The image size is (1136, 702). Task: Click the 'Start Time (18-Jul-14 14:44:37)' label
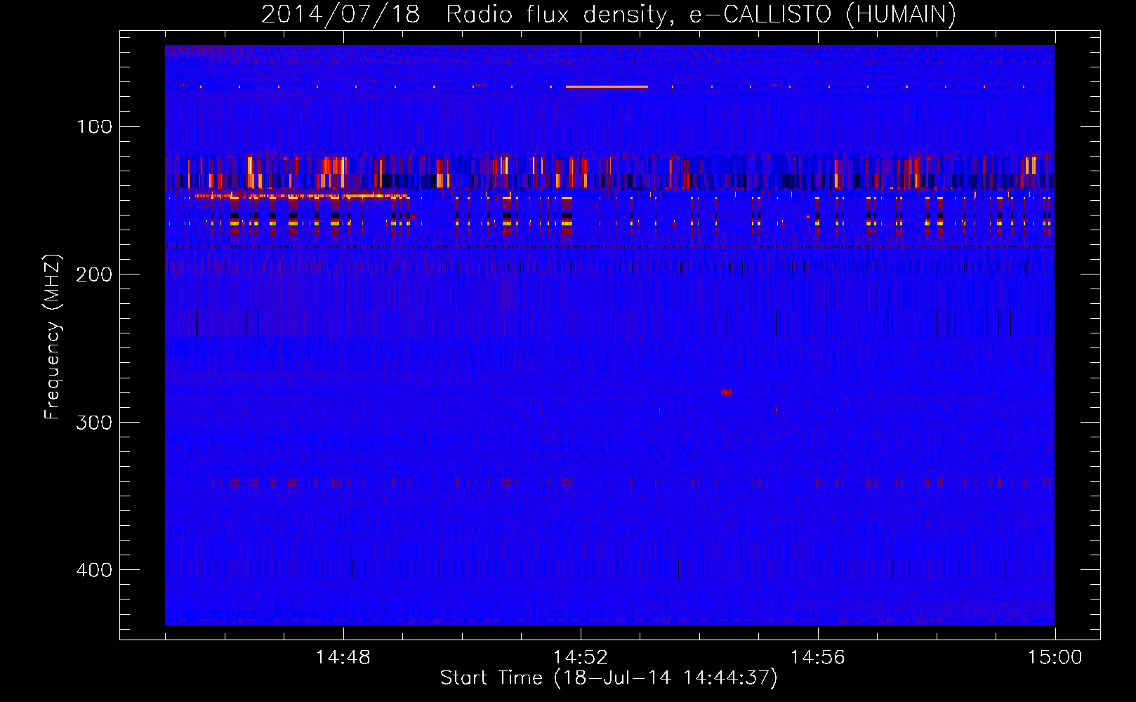pos(609,678)
